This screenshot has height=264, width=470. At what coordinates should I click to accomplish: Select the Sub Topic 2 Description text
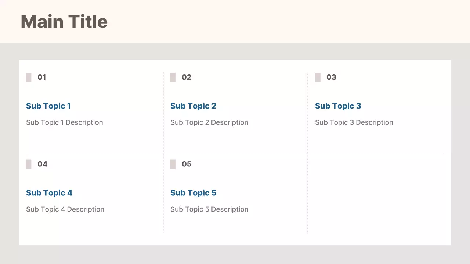click(209, 122)
